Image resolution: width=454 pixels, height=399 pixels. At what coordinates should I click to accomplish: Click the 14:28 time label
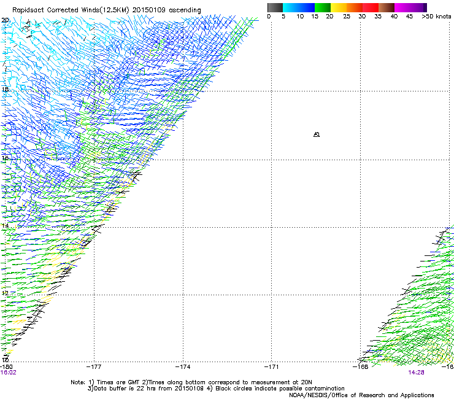tap(416, 373)
